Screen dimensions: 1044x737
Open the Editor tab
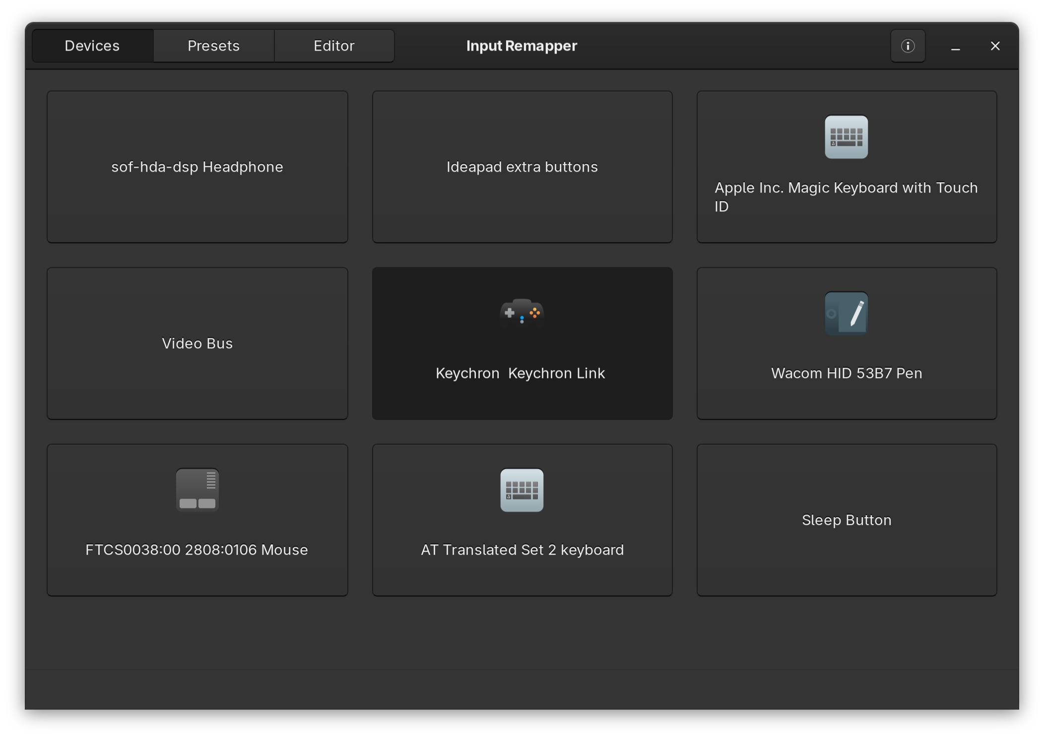(333, 46)
